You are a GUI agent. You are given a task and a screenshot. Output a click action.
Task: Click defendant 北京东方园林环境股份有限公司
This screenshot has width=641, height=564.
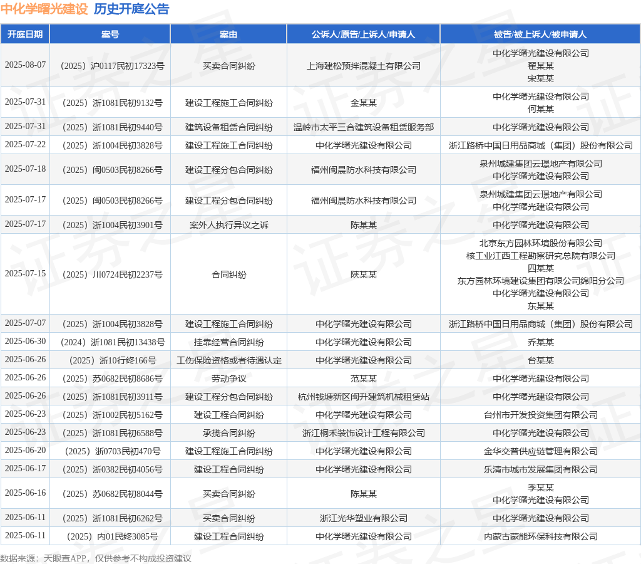pos(540,243)
